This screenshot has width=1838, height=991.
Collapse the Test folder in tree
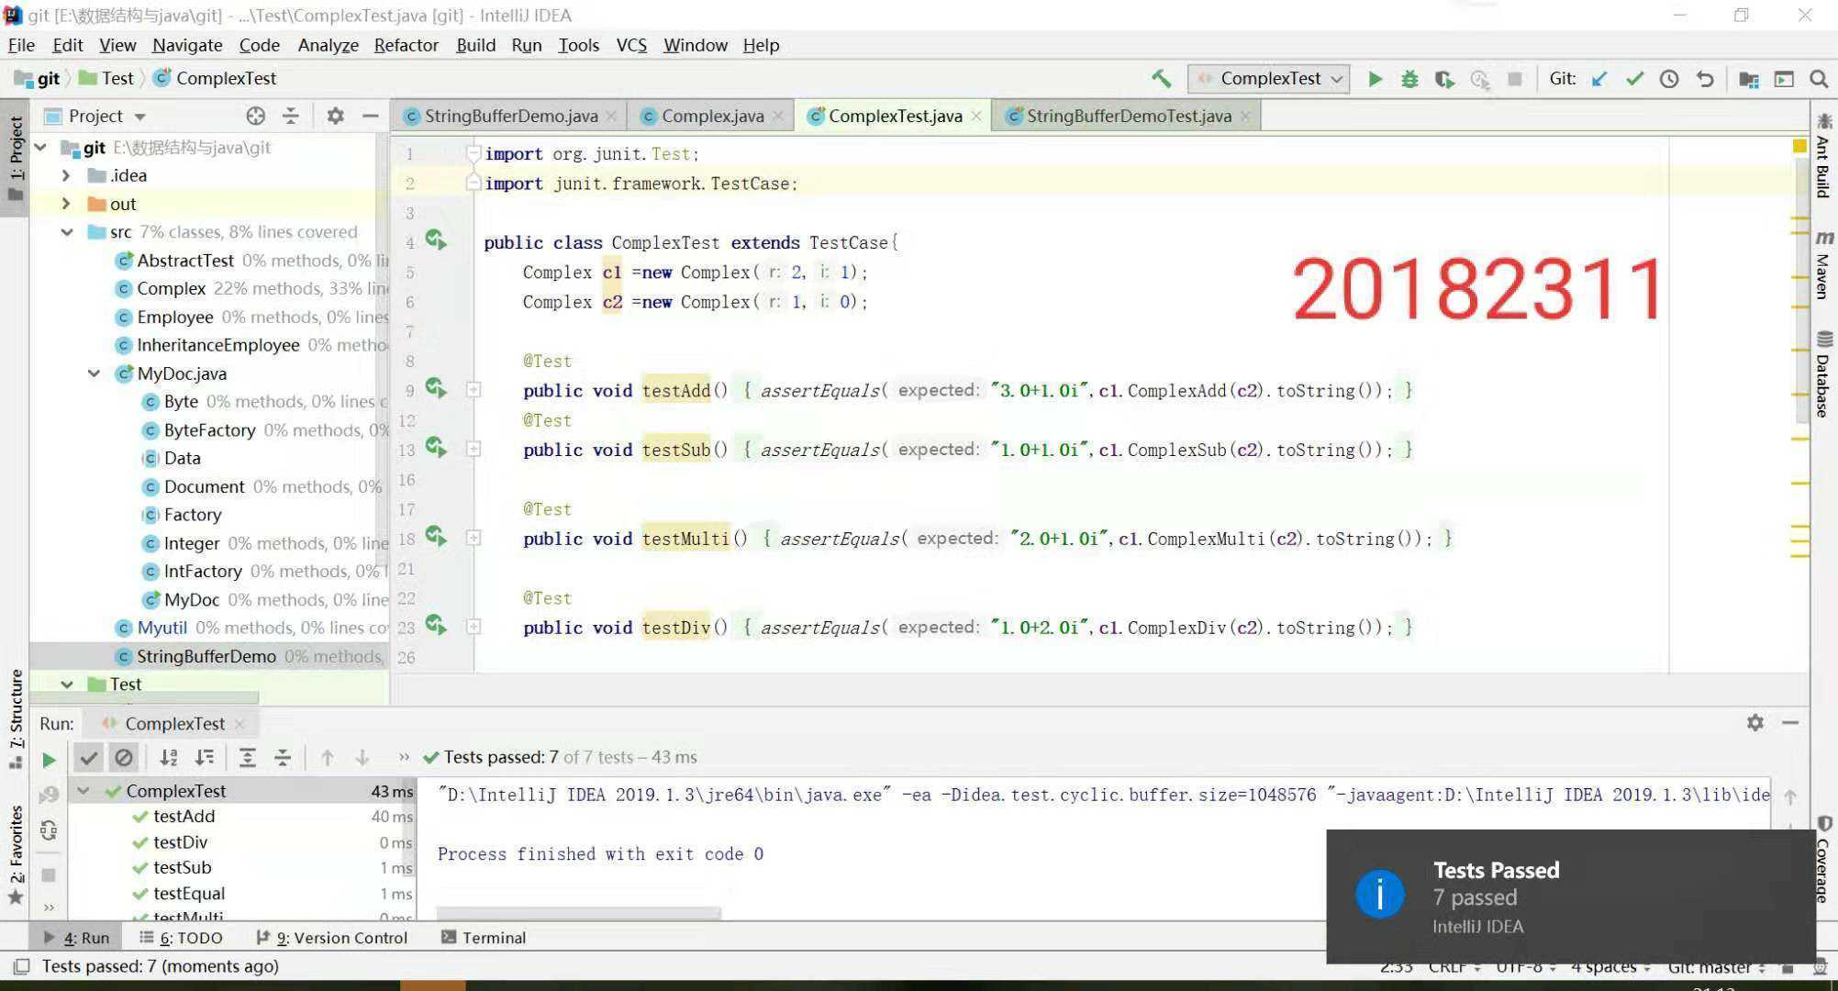[66, 685]
